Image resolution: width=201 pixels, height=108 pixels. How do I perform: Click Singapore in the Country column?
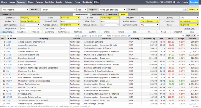click(134, 58)
